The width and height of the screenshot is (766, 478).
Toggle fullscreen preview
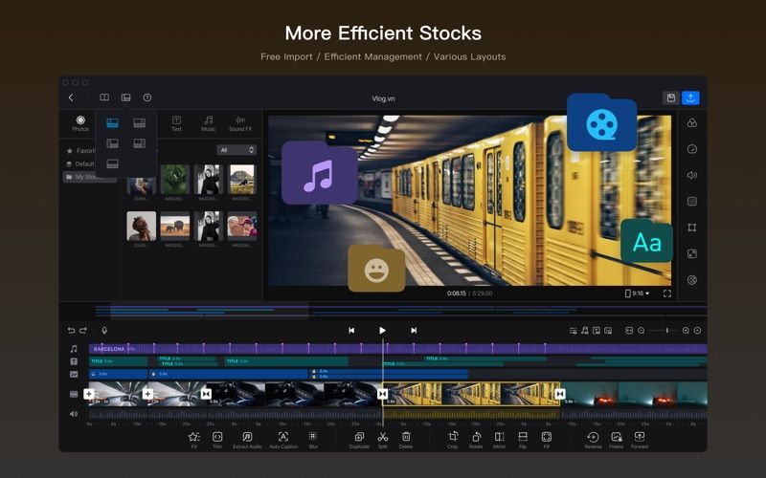coord(667,293)
